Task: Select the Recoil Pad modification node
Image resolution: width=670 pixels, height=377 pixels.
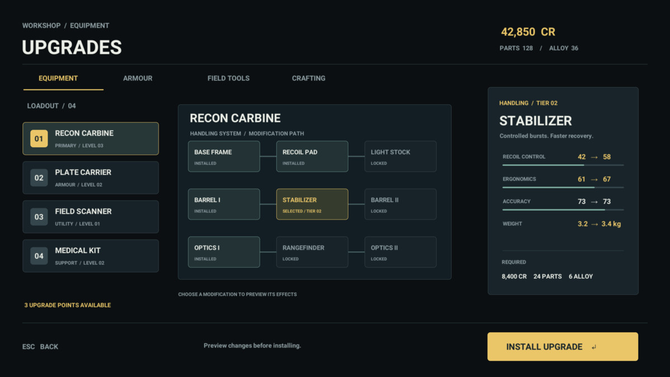Action: (312, 156)
